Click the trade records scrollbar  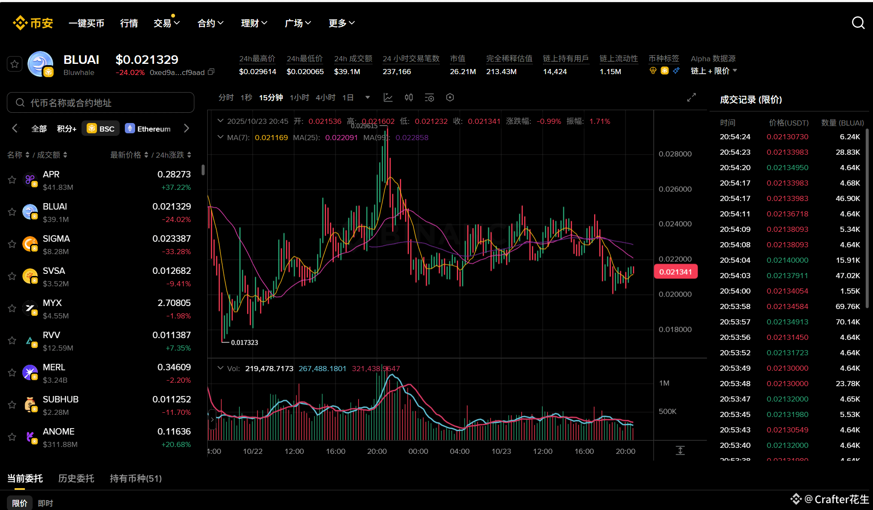867,219
